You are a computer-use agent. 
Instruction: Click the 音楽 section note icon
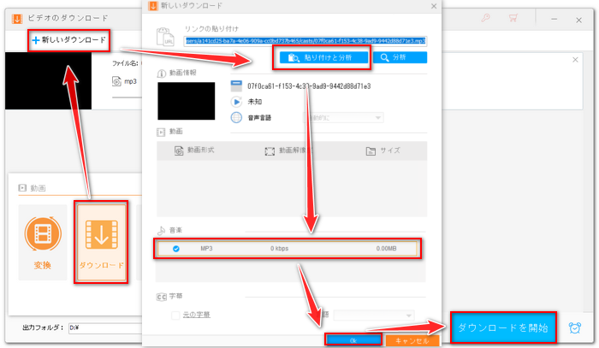tap(161, 231)
